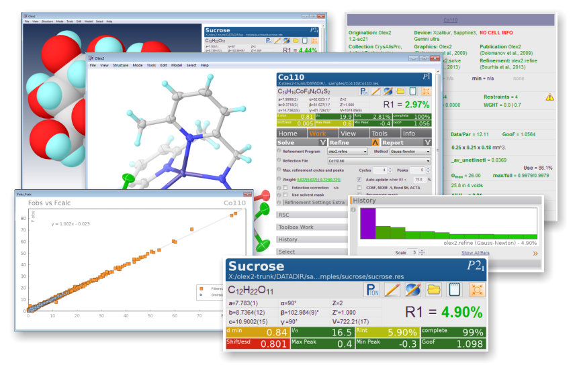Expand the Report section arrow
The image size is (577, 373).
[427, 142]
